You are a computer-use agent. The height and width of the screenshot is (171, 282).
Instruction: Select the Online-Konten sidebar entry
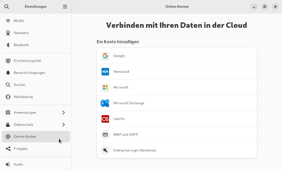click(x=36, y=137)
